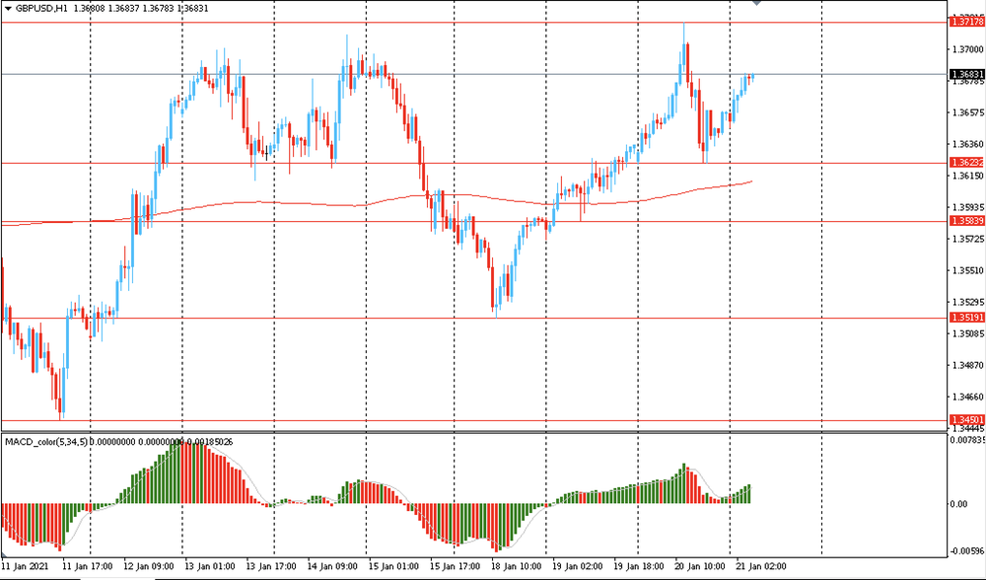The height and width of the screenshot is (580, 986).
Task: Select the current price label 1.36831
Action: point(965,74)
